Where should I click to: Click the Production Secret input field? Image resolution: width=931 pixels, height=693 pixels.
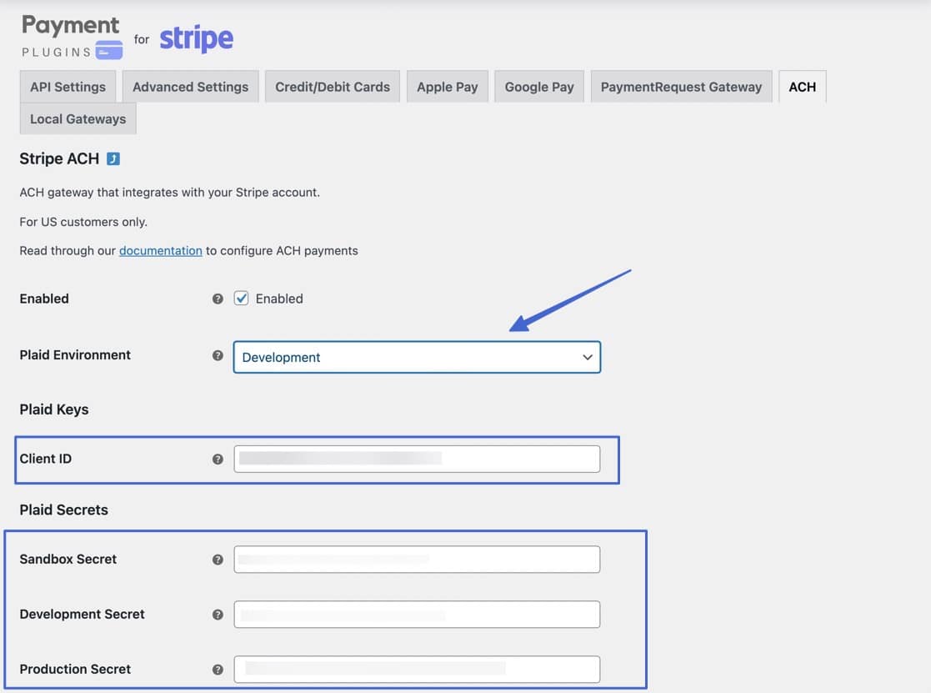coord(417,669)
